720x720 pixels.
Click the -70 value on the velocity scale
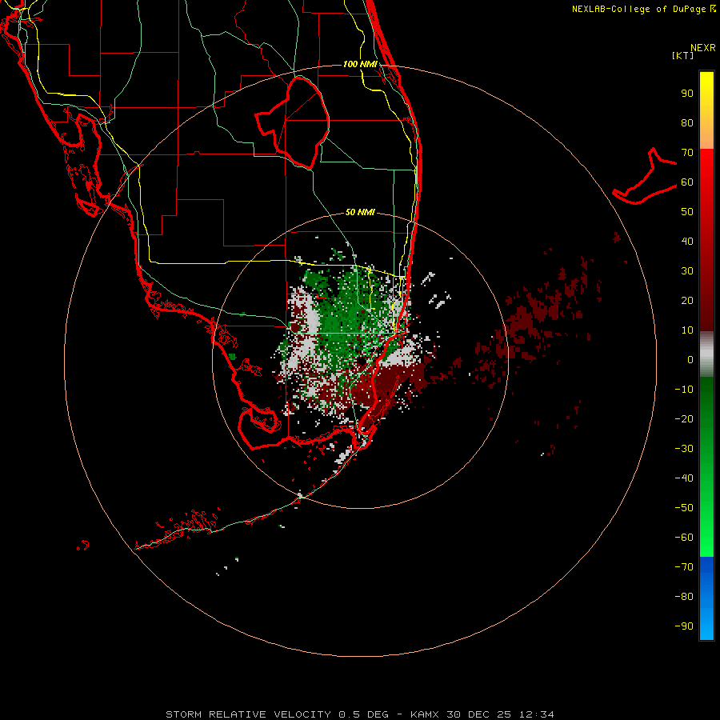(684, 566)
